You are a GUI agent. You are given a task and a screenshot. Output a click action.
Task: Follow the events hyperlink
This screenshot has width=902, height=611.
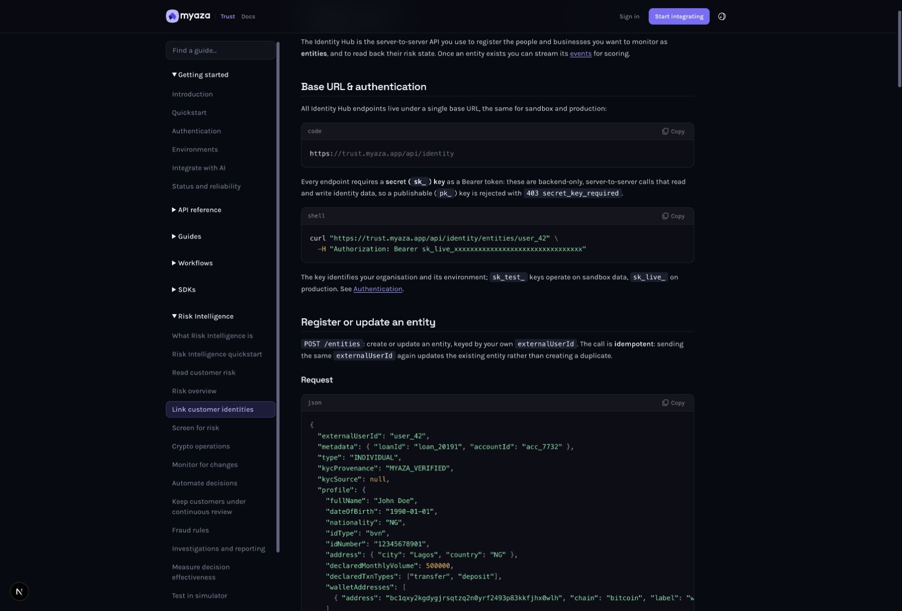pyautogui.click(x=580, y=53)
